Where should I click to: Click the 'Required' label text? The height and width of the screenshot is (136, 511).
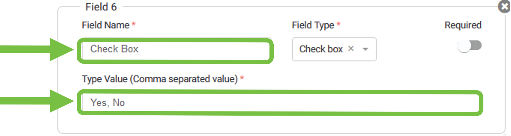pyautogui.click(x=463, y=25)
